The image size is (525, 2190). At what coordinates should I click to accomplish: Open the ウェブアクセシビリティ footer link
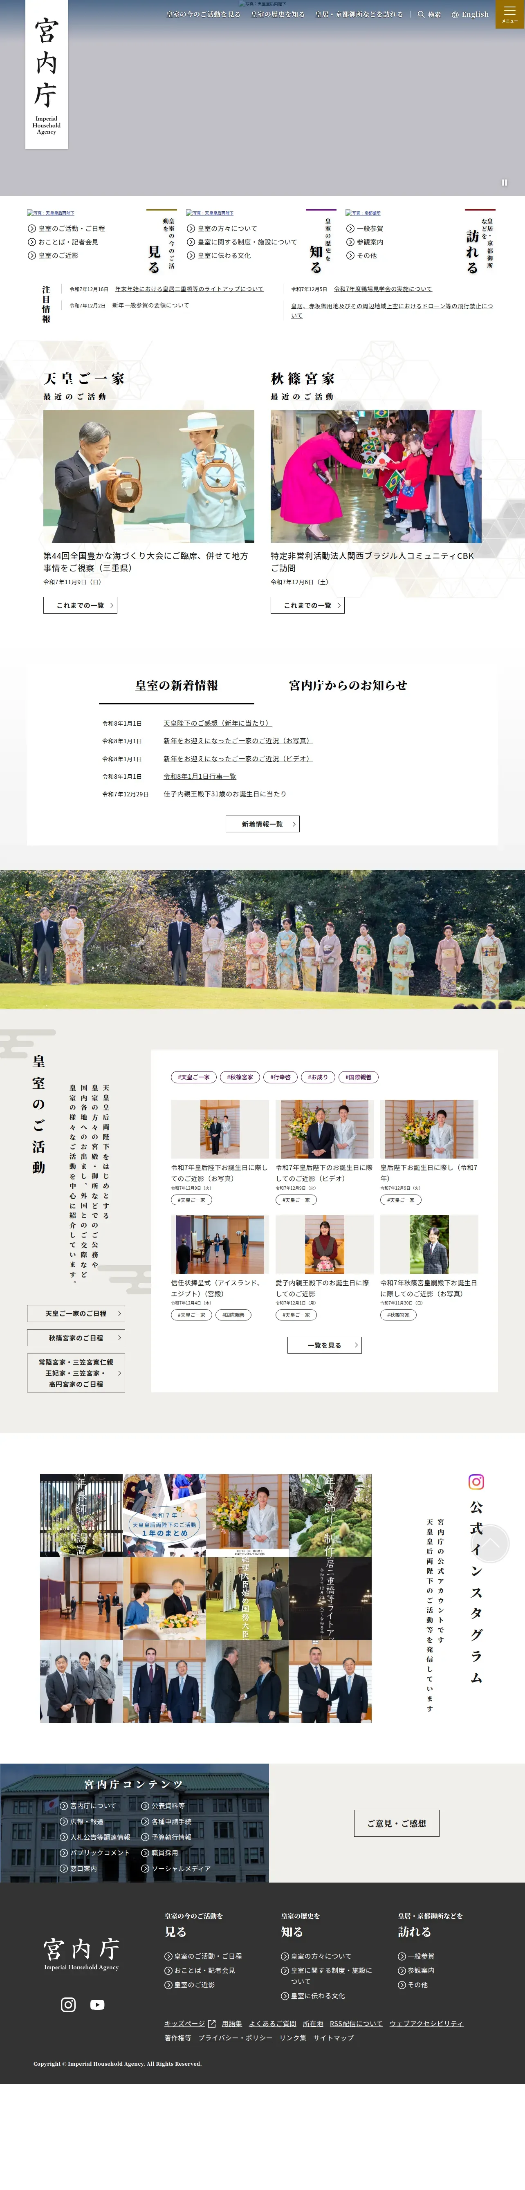click(x=426, y=2023)
